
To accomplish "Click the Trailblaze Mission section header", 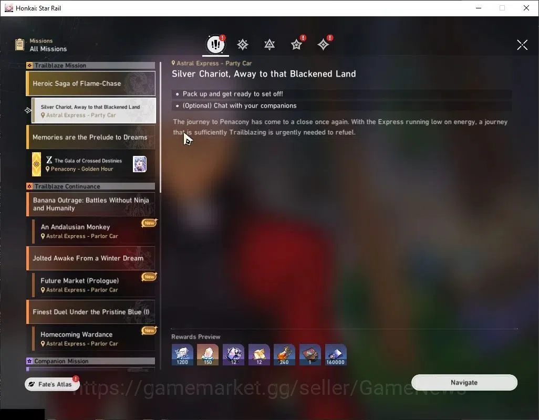I will [x=91, y=65].
